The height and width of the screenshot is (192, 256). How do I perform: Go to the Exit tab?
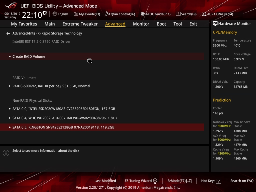tap(193, 24)
